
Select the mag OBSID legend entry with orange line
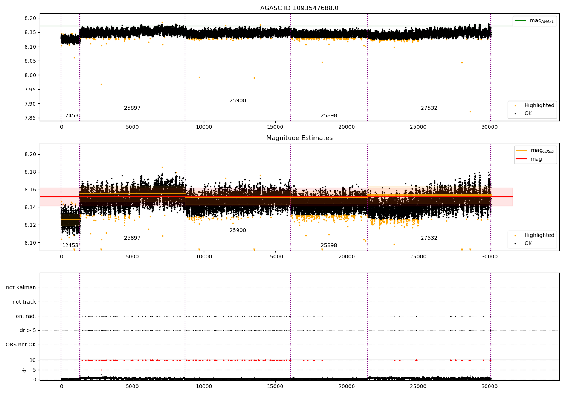click(x=535, y=150)
